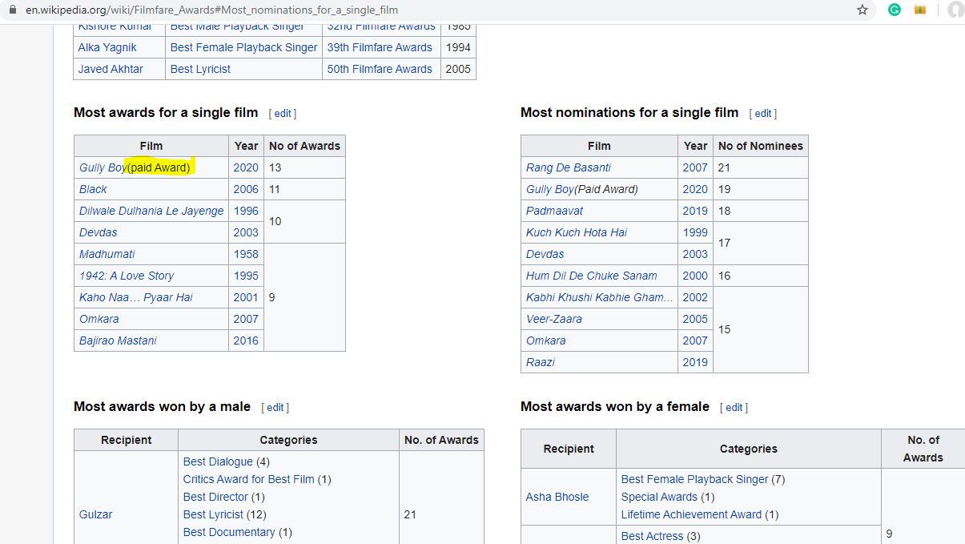The image size is (965, 544).
Task: Open the Kuch Kuch Hota Hai link
Action: (x=577, y=232)
